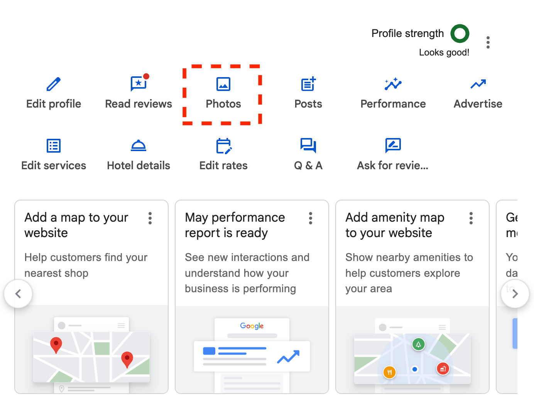The width and height of the screenshot is (534, 404).
Task: Click the 'Edit profile' text label
Action: point(54,104)
